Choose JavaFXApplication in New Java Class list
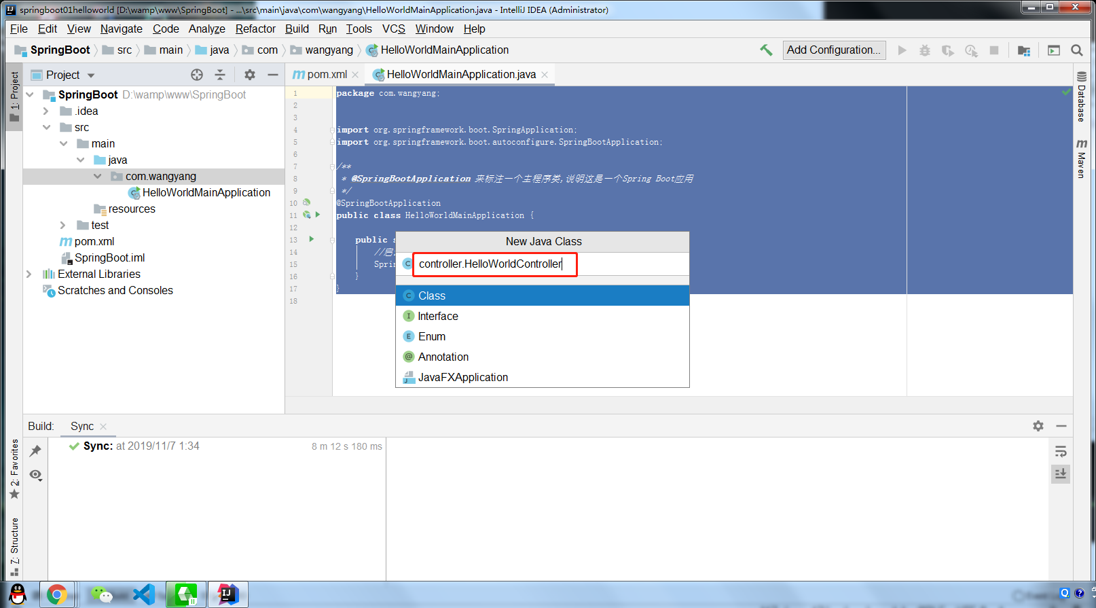This screenshot has width=1096, height=608. pyautogui.click(x=543, y=377)
